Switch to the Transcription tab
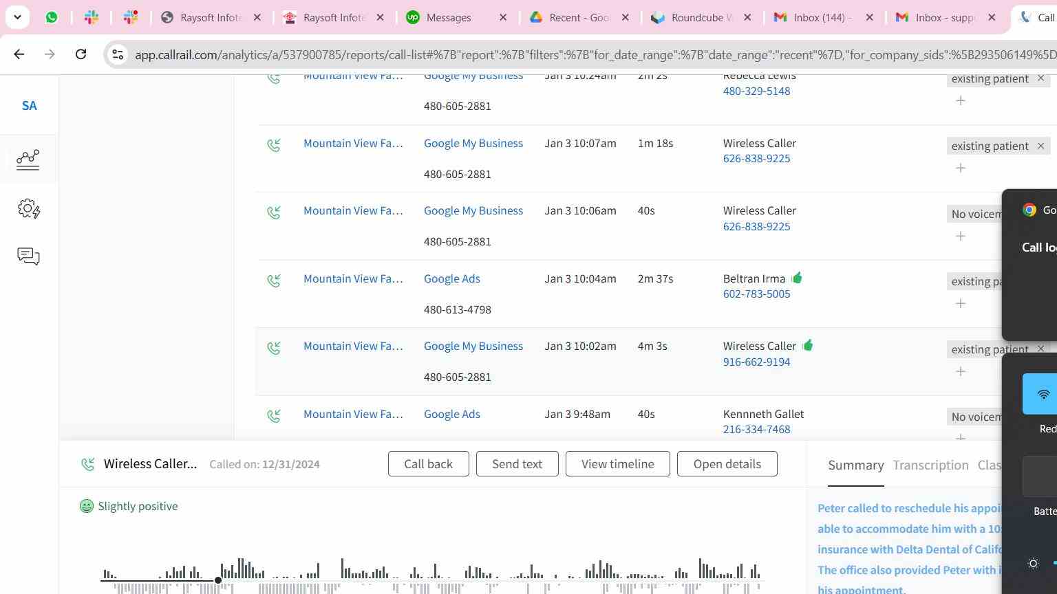1057x594 pixels. point(930,465)
